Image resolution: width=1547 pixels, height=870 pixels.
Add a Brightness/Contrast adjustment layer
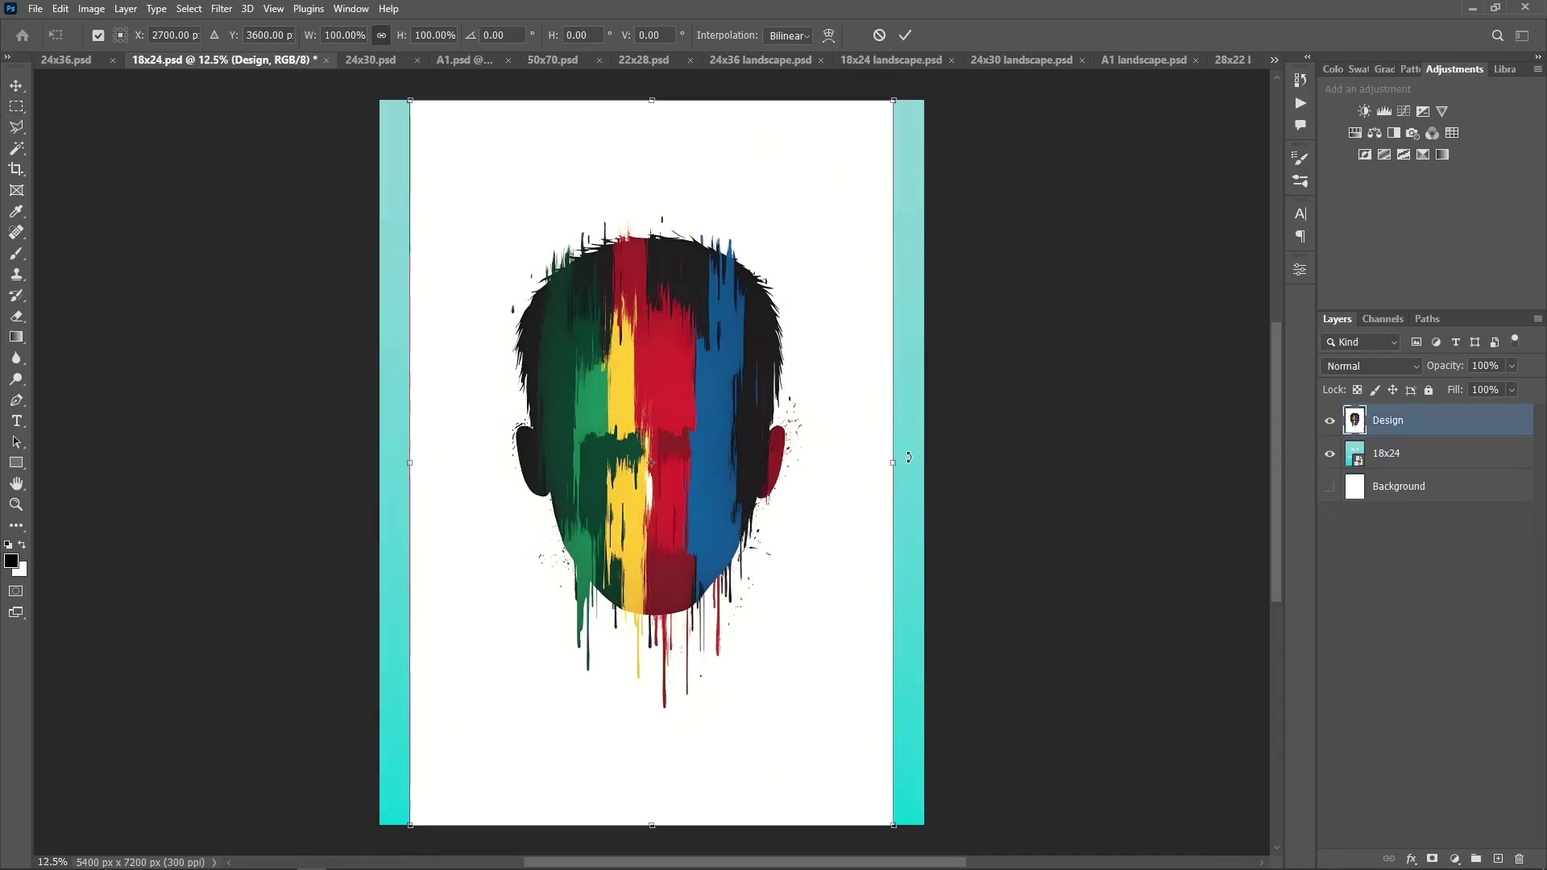[1364, 111]
